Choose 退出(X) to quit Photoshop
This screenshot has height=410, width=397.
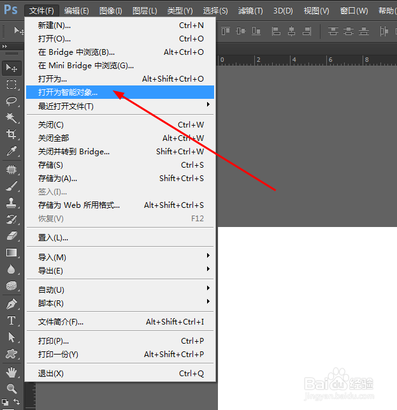(120, 374)
